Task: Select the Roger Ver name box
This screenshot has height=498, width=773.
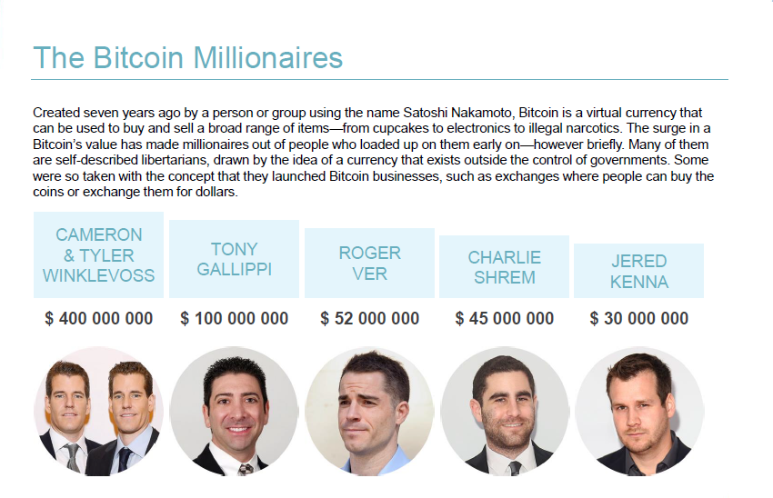Action: (x=370, y=263)
